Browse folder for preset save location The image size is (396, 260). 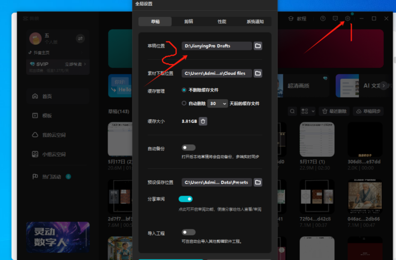point(258,182)
